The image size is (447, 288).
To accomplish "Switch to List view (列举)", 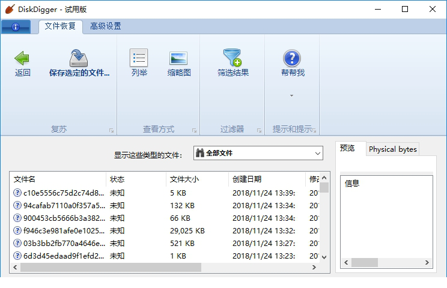I will coord(139,58).
